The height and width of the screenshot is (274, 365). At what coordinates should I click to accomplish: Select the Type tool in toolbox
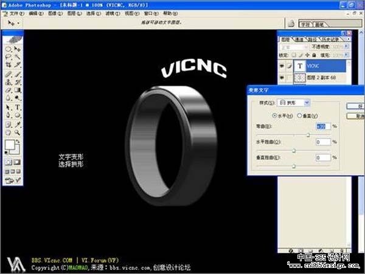click(17, 107)
